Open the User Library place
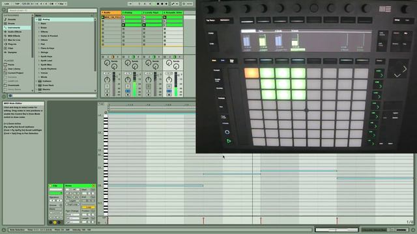 tap(12, 69)
